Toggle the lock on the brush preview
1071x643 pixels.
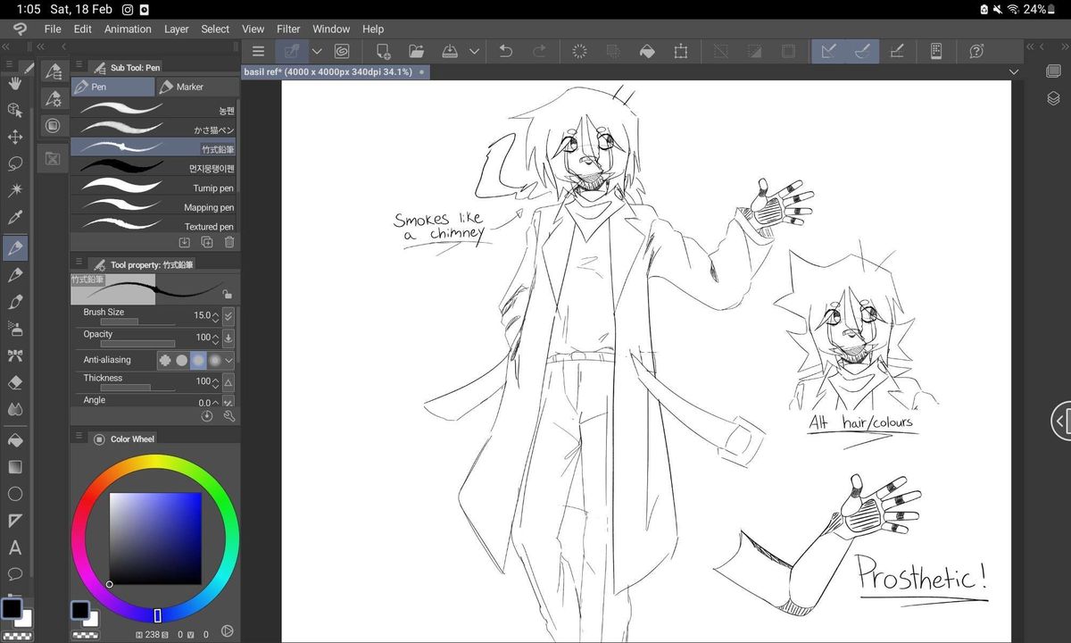(x=228, y=293)
